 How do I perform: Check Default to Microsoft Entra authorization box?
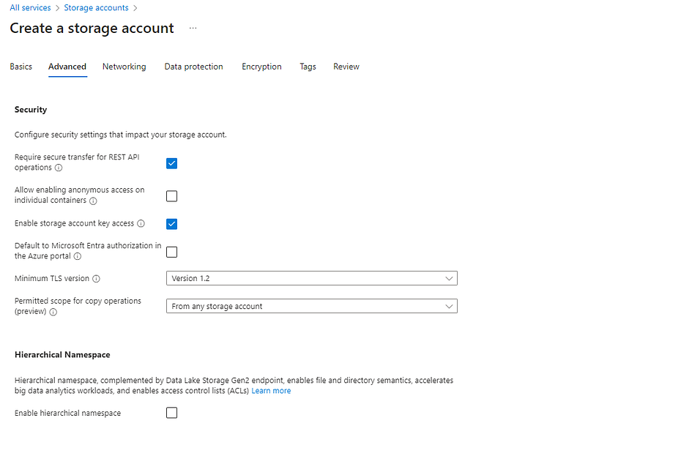click(x=171, y=253)
